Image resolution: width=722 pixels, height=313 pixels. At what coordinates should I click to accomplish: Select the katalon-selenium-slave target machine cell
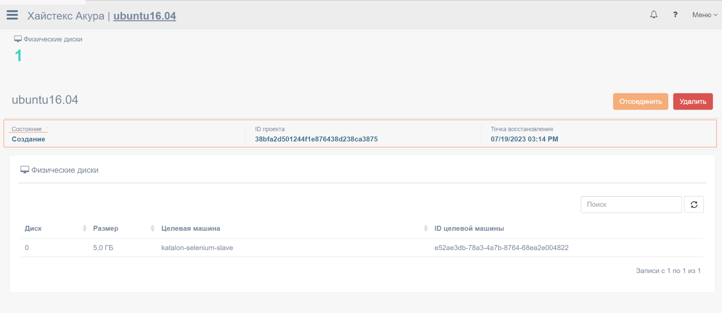click(x=197, y=248)
